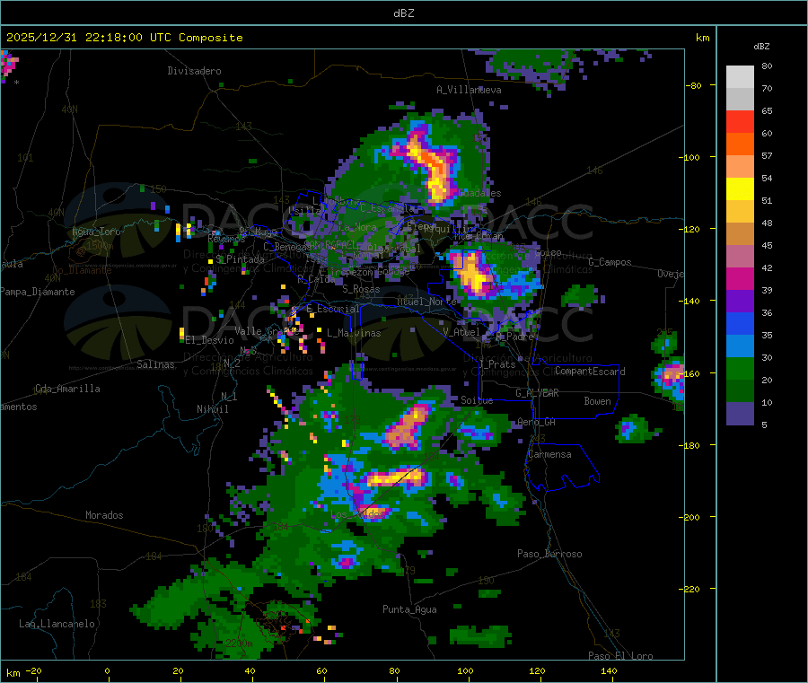808x683 pixels.
Task: Click the V_Atuel label
Action: [x=461, y=332]
